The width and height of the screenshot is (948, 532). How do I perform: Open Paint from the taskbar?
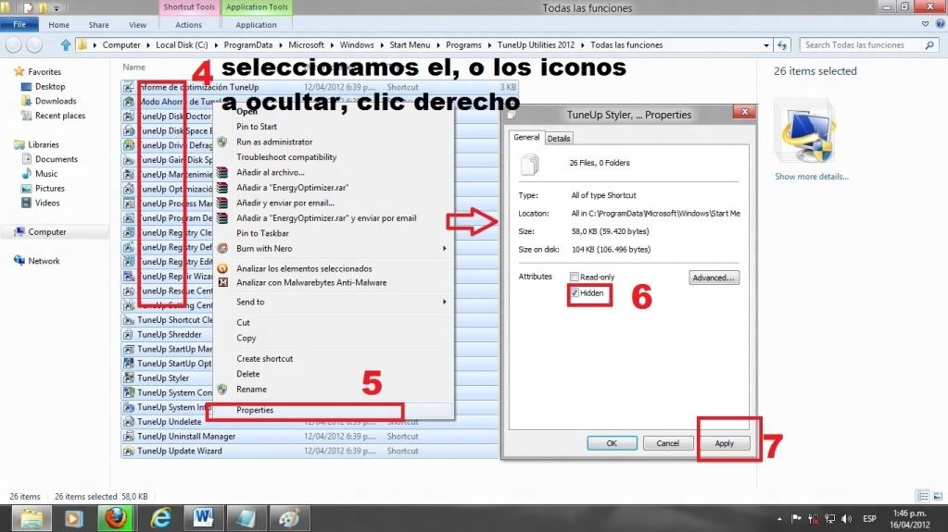point(290,517)
